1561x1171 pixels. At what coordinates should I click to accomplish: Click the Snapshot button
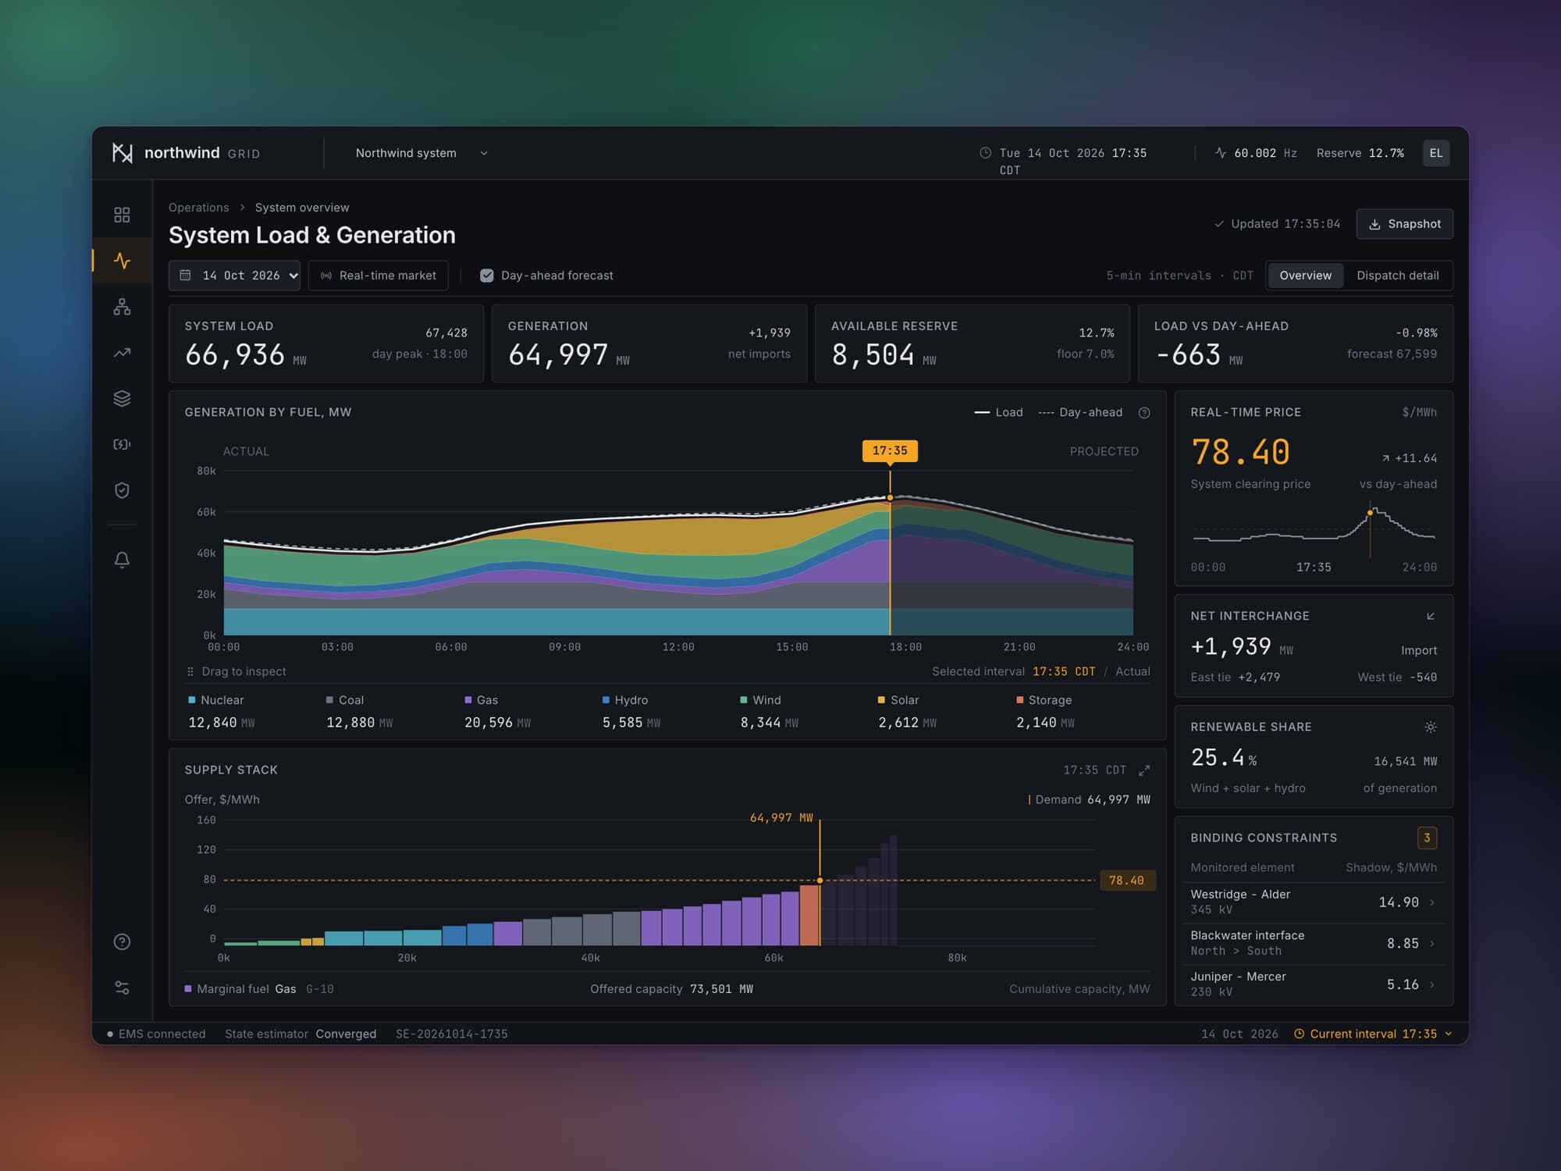[1404, 224]
